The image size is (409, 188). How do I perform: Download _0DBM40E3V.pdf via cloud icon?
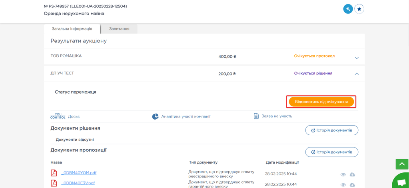point(352,184)
